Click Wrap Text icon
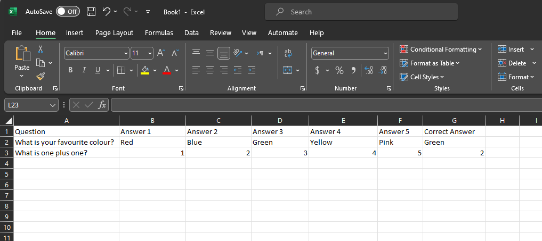Image resolution: width=542 pixels, height=241 pixels. pos(288,53)
